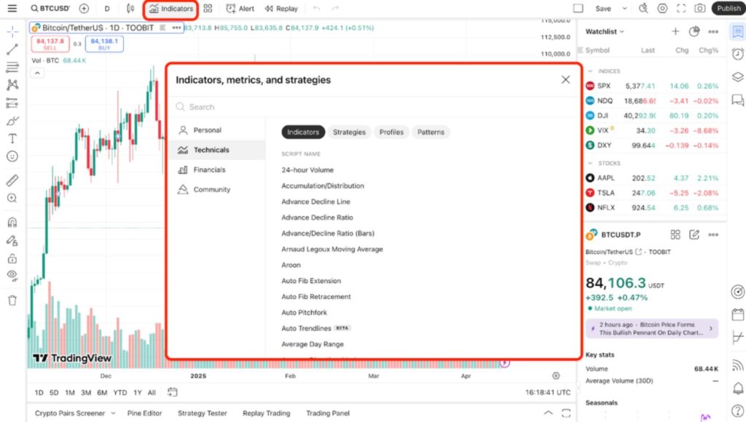
Task: Select the text annotation tool
Action: 12,139
